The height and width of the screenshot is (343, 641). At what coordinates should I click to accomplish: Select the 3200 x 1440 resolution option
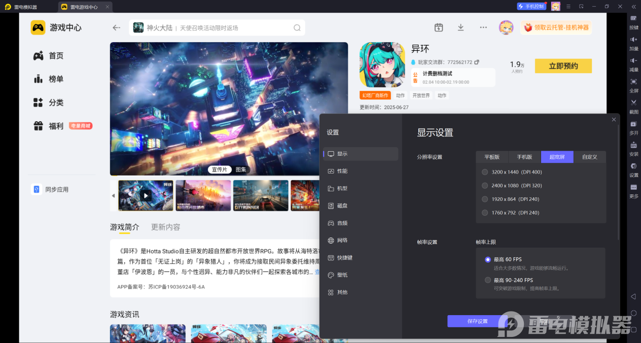click(485, 172)
